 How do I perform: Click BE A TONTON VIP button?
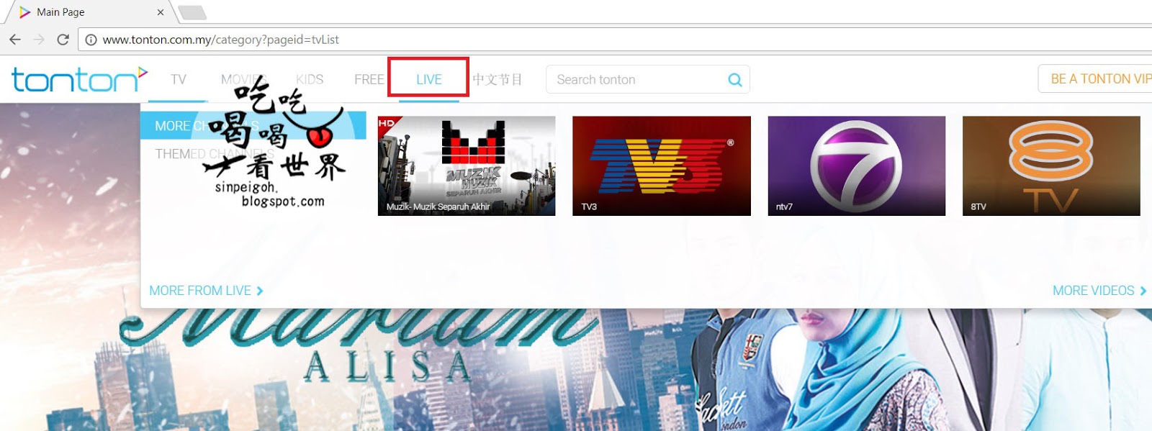(1095, 78)
